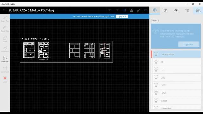Select the layer named 0
203x114 pixels.
click(162, 62)
